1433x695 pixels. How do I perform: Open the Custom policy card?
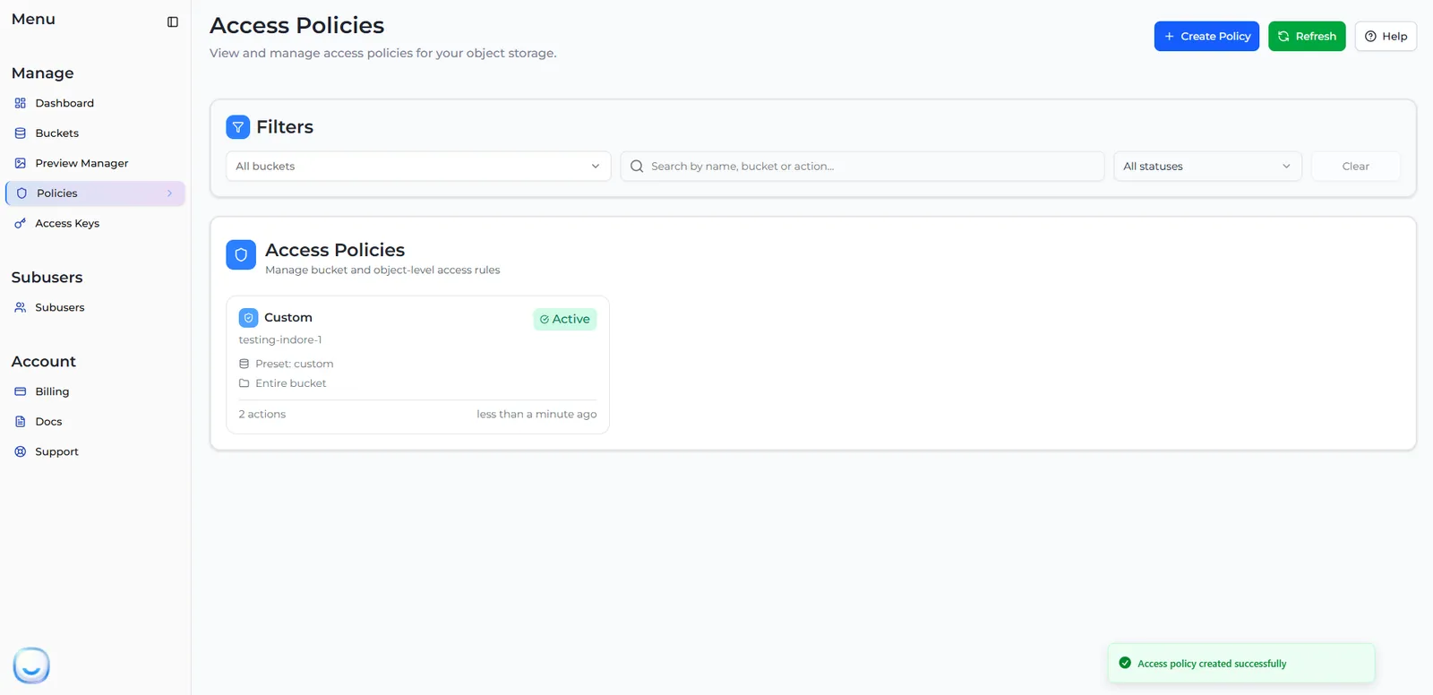coord(417,365)
